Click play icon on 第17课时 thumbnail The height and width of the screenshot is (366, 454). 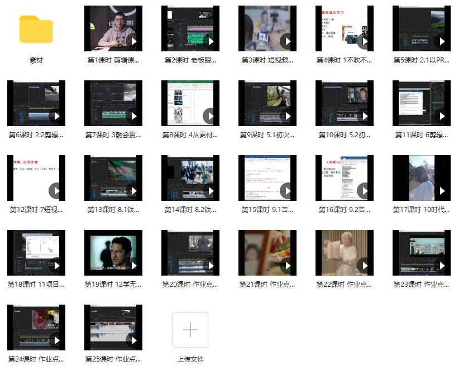pyautogui.click(x=440, y=191)
